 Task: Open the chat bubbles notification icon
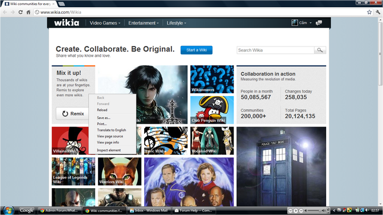click(x=319, y=23)
